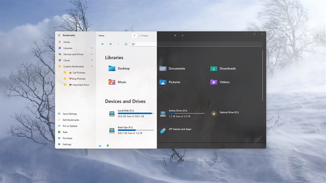Screen dimensions: 326x183
Task: Toggle the hamburger menu beside Bookmarks
Action: point(59,35)
